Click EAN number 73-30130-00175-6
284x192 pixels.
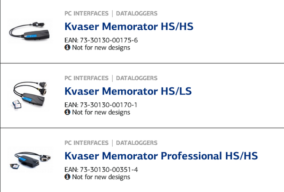[109, 40]
